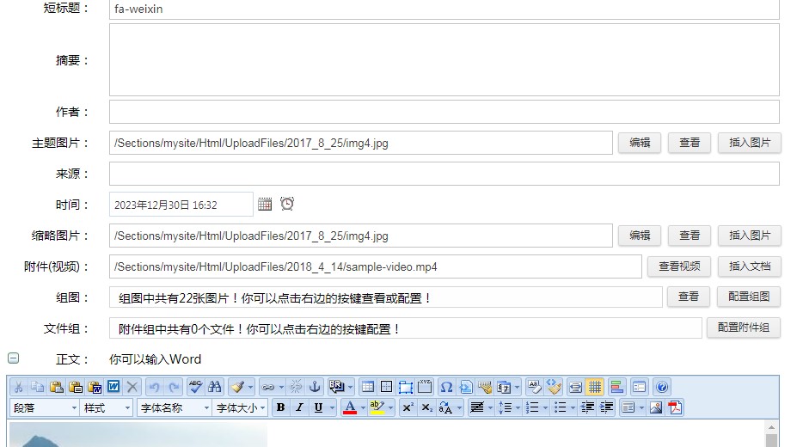This screenshot has width=803, height=447.
Task: Click the 查看视频 button
Action: (679, 266)
